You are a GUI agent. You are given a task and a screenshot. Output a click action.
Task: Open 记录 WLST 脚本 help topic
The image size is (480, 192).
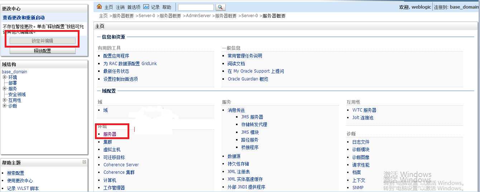pos(23,188)
